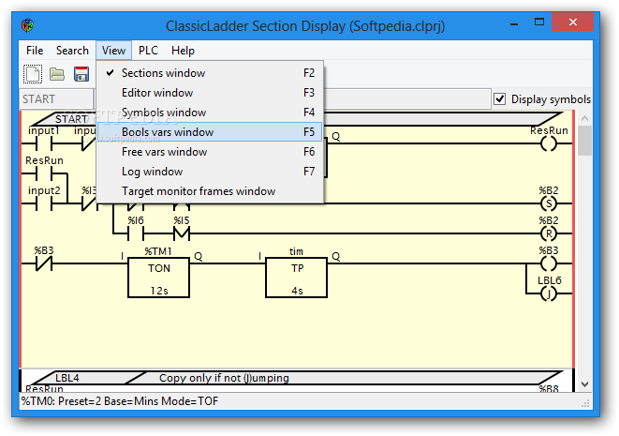Screen dimensions: 619x436
Task: Select the input2 contact
Action: tap(44, 204)
